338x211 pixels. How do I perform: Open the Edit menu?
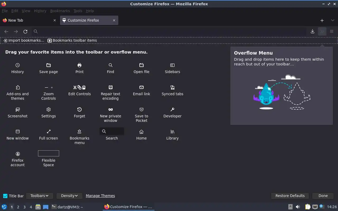pyautogui.click(x=15, y=11)
